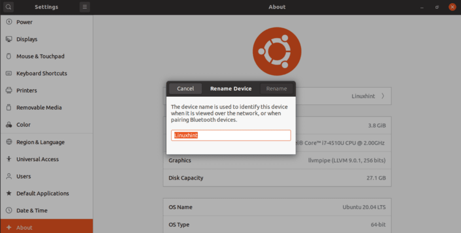461x233 pixels.
Task: Select Default Applications entry
Action: click(47, 193)
